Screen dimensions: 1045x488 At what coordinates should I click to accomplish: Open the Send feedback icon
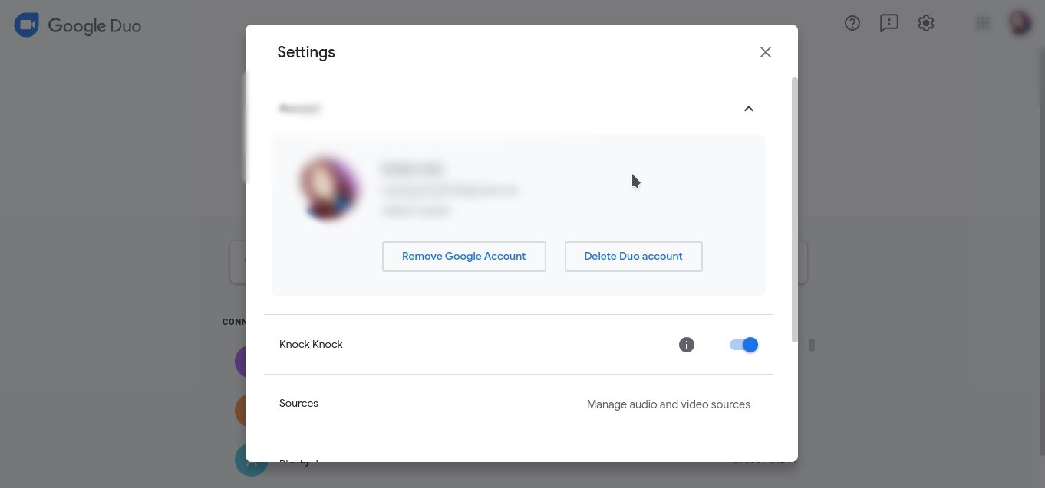point(889,23)
